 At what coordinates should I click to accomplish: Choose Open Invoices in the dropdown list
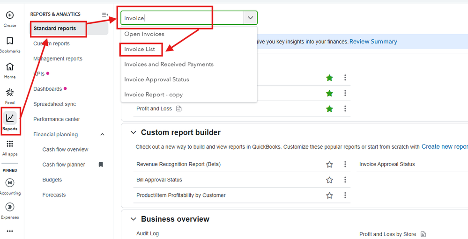pyautogui.click(x=144, y=34)
